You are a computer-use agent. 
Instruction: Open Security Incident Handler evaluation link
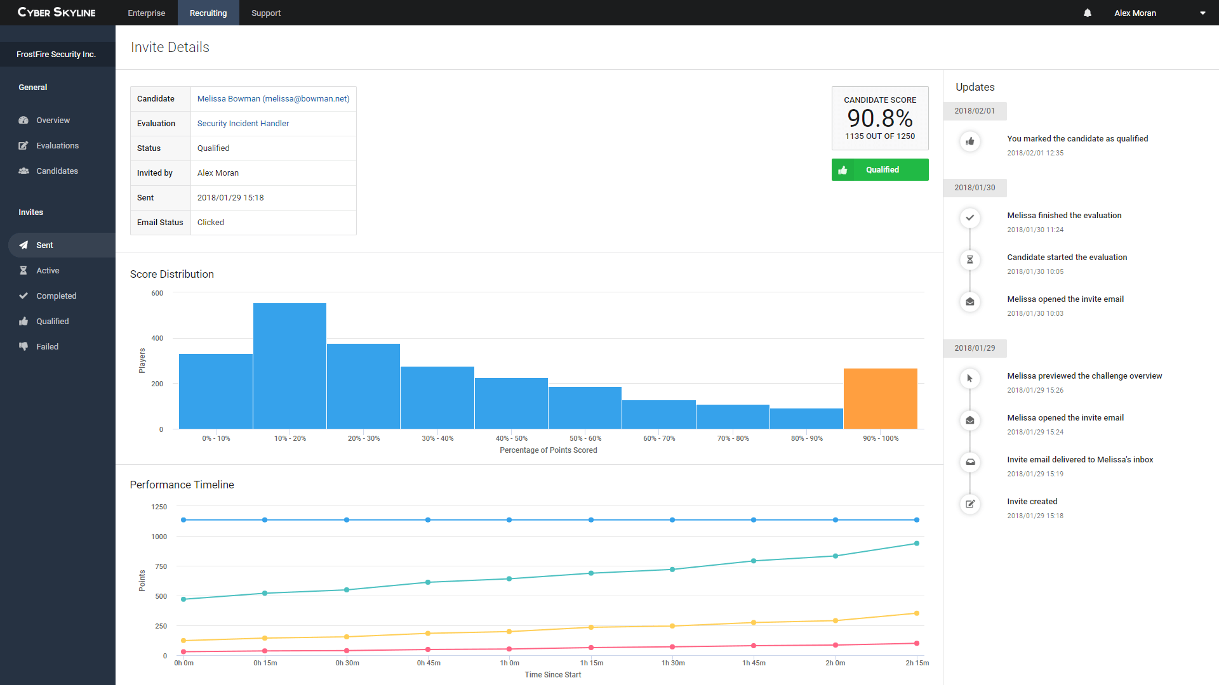coord(243,123)
